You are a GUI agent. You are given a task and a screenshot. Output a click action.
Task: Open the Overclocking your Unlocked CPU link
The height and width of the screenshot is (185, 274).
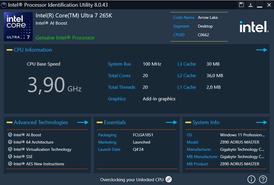click(x=132, y=180)
